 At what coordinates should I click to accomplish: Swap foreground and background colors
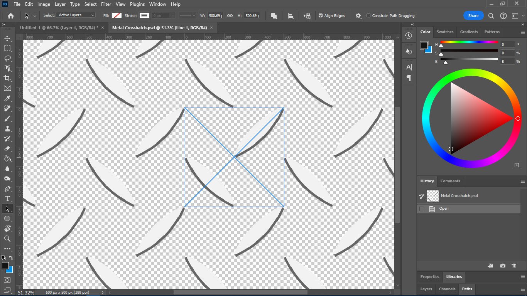pyautogui.click(x=11, y=258)
